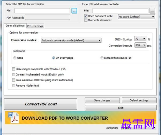
Task: Click the PDF source File input field
Action: 42,11
